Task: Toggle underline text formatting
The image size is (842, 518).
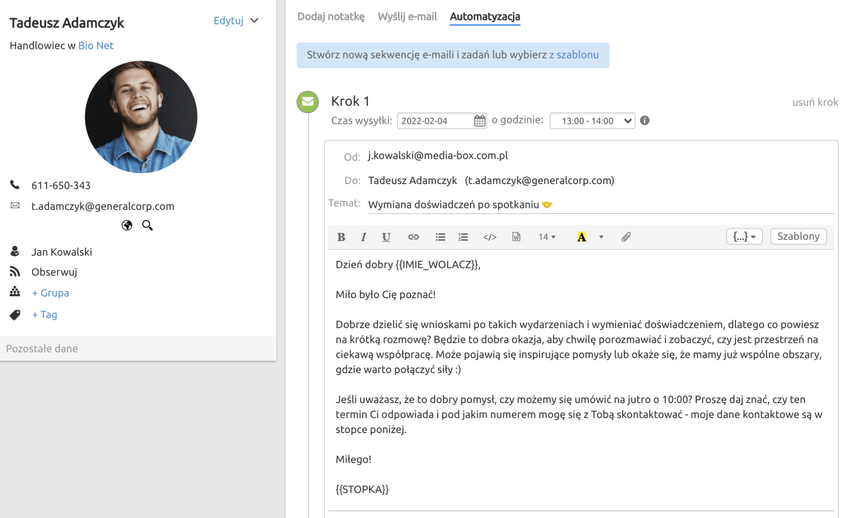Action: pos(386,237)
